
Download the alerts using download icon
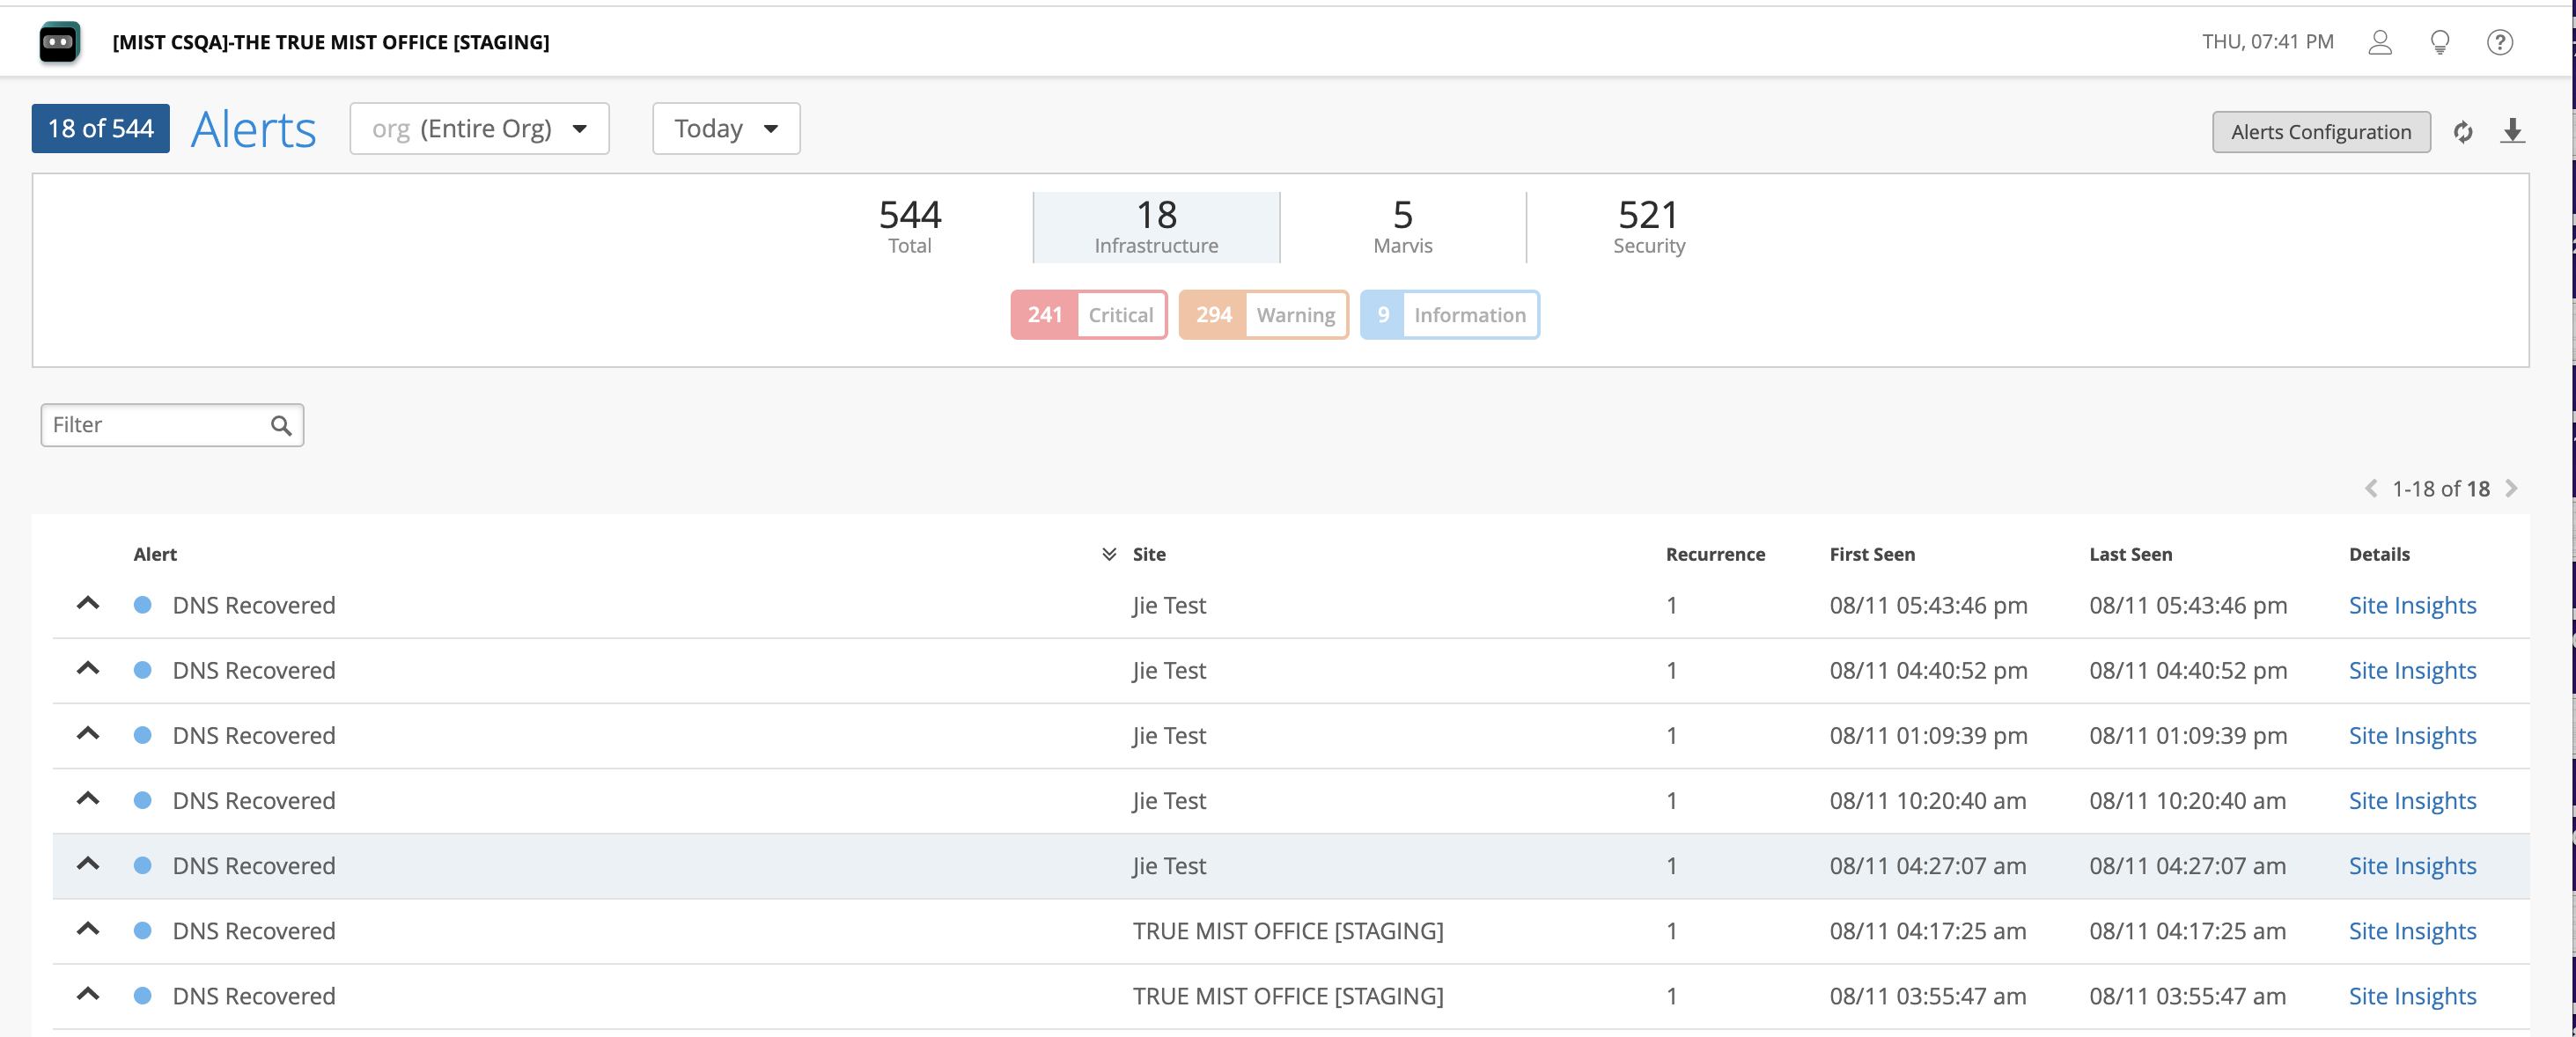pyautogui.click(x=2512, y=132)
